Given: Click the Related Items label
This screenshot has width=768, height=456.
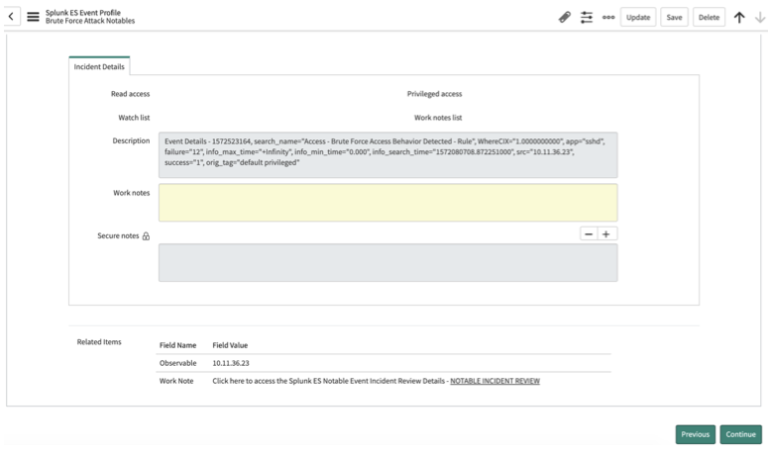Looking at the screenshot, I should click(99, 341).
